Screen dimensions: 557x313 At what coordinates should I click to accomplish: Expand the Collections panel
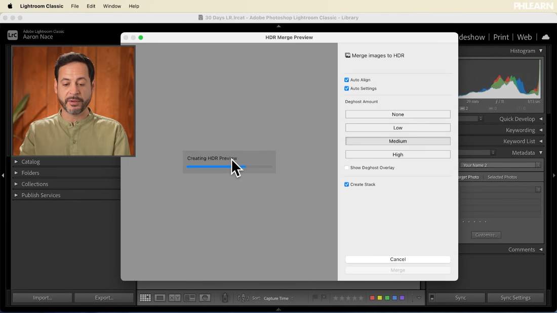pyautogui.click(x=16, y=184)
